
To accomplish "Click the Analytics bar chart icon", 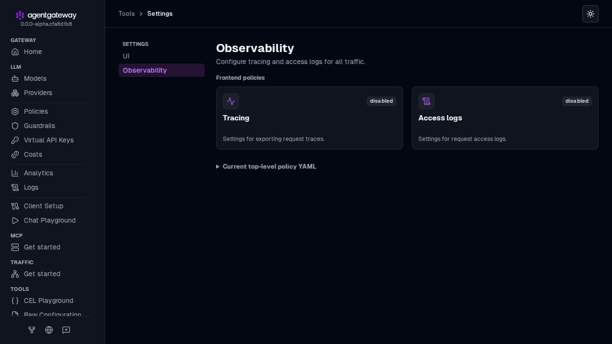I will coord(15,173).
